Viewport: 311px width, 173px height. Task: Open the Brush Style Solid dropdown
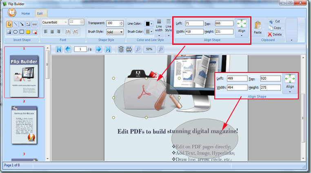click(121, 32)
